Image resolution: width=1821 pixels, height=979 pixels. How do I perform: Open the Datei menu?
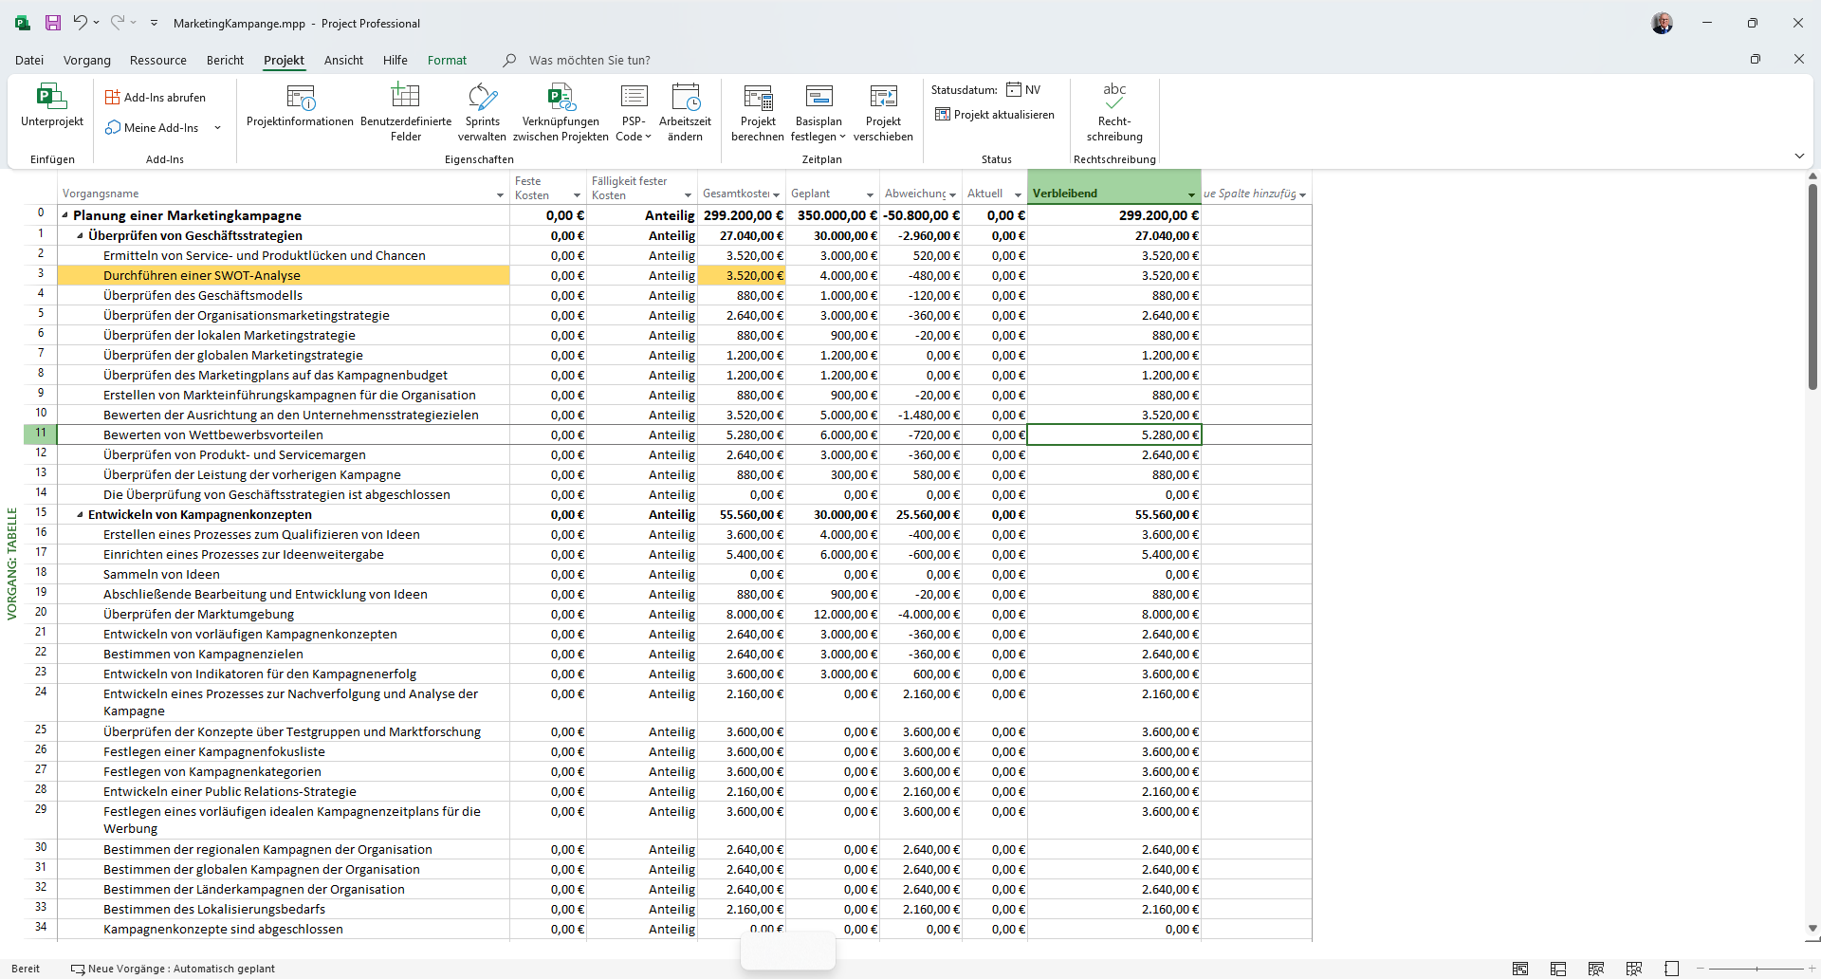click(x=29, y=60)
